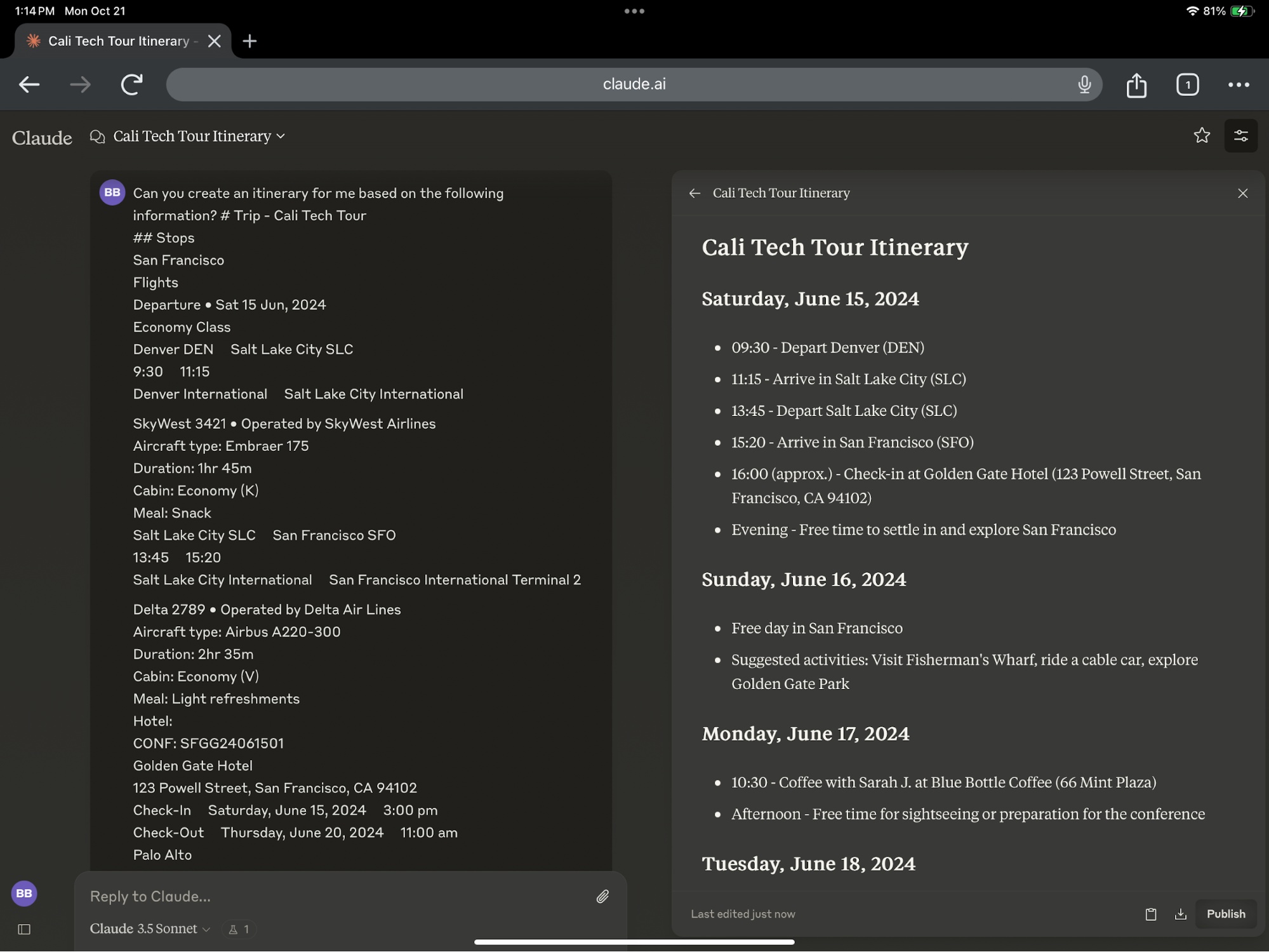Open the browser share sheet
Image resolution: width=1269 pixels, height=952 pixels.
click(1136, 84)
